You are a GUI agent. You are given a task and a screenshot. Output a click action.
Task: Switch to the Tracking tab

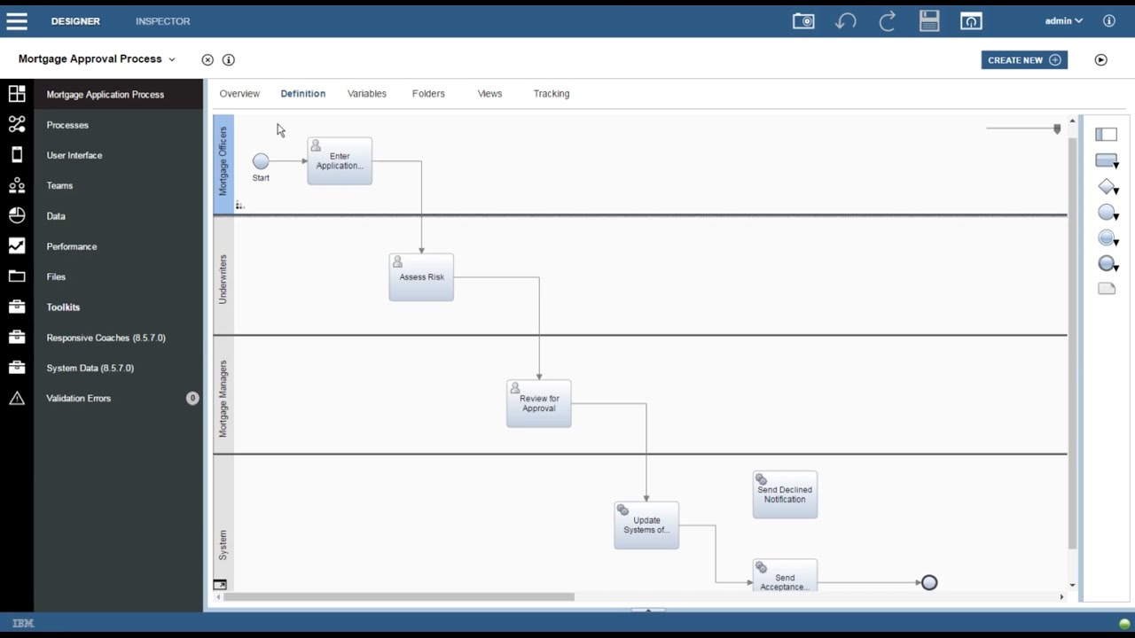(x=552, y=93)
